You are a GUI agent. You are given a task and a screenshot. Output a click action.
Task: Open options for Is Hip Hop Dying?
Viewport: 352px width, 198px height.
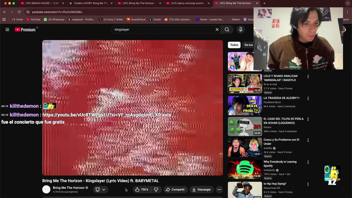click(x=308, y=184)
